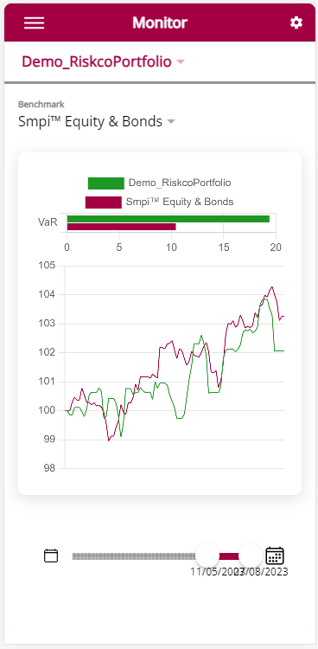Click the right date range slider handle
Screen dimensions: 318x649
tap(251, 556)
